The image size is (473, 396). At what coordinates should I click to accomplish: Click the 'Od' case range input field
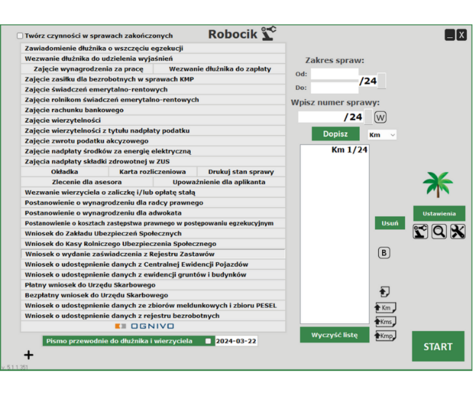click(x=334, y=74)
